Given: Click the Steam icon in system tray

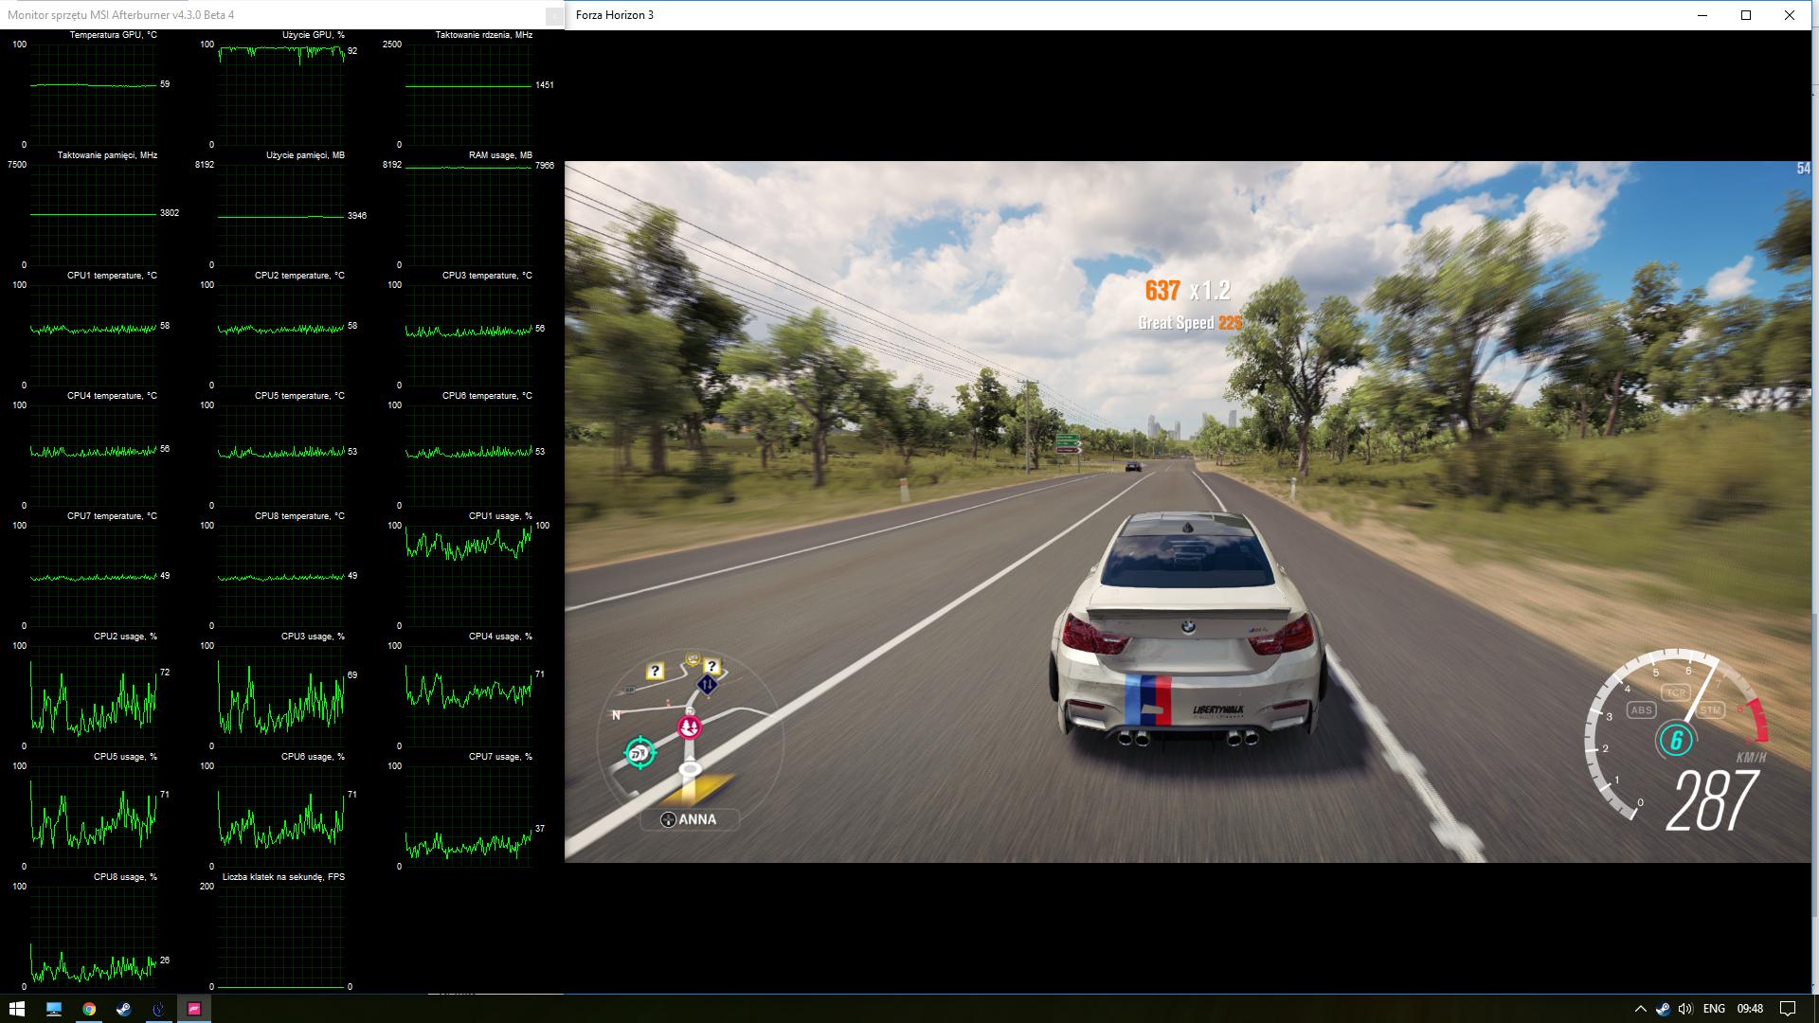Looking at the screenshot, I should click(1663, 1009).
